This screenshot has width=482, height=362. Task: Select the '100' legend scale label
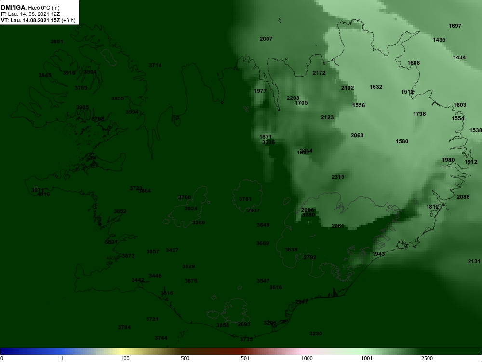pos(125,358)
